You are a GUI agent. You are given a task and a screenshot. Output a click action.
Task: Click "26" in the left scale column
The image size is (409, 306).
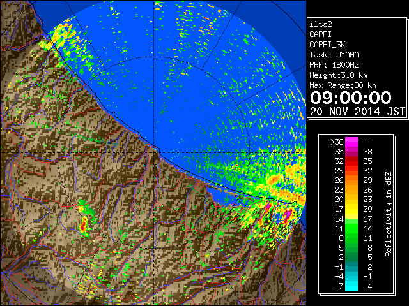339,180
